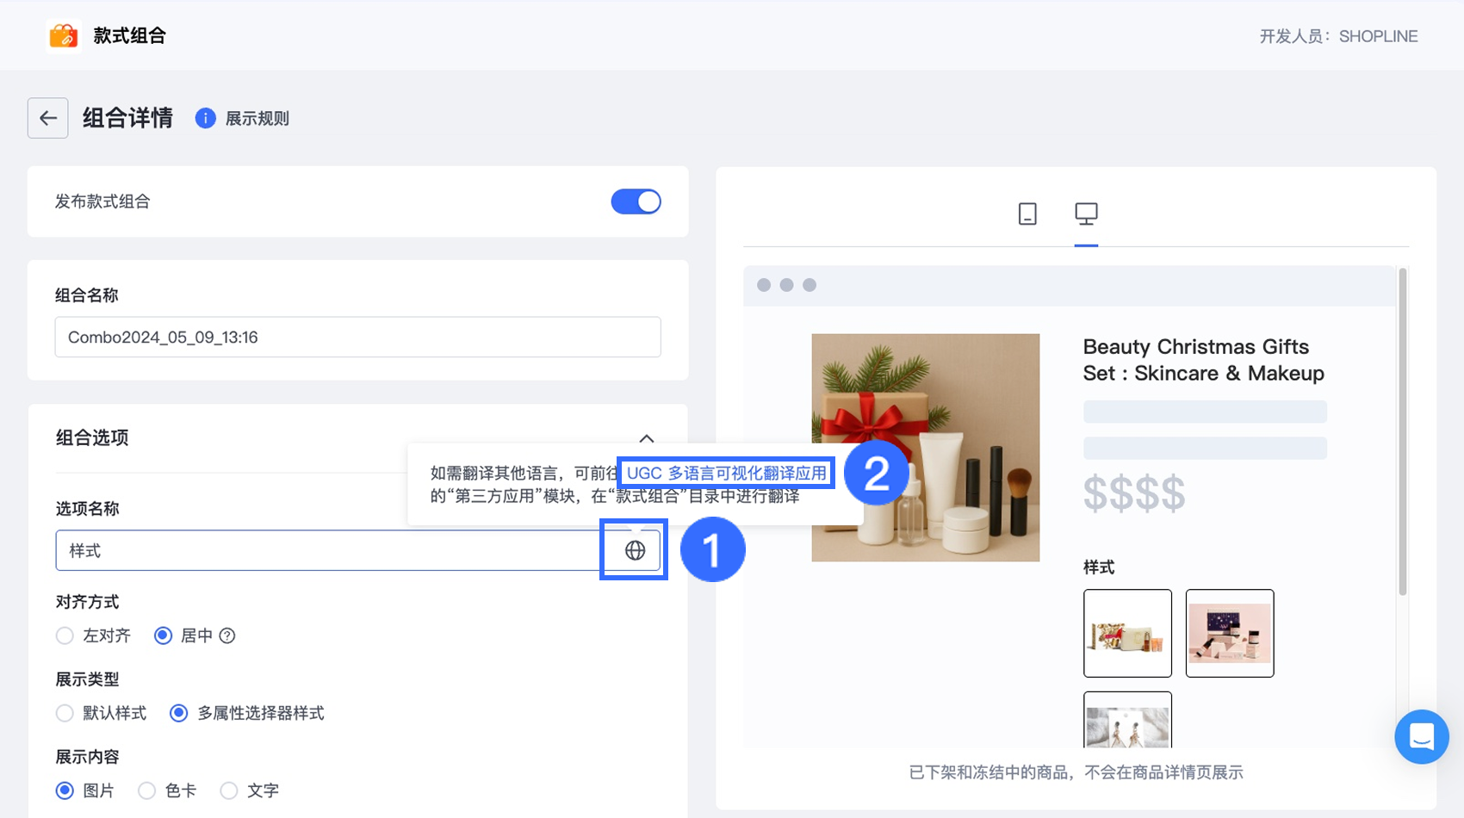Screen dimensions: 1464x818
Task: Click the main Christmas gift product image
Action: pos(926,448)
